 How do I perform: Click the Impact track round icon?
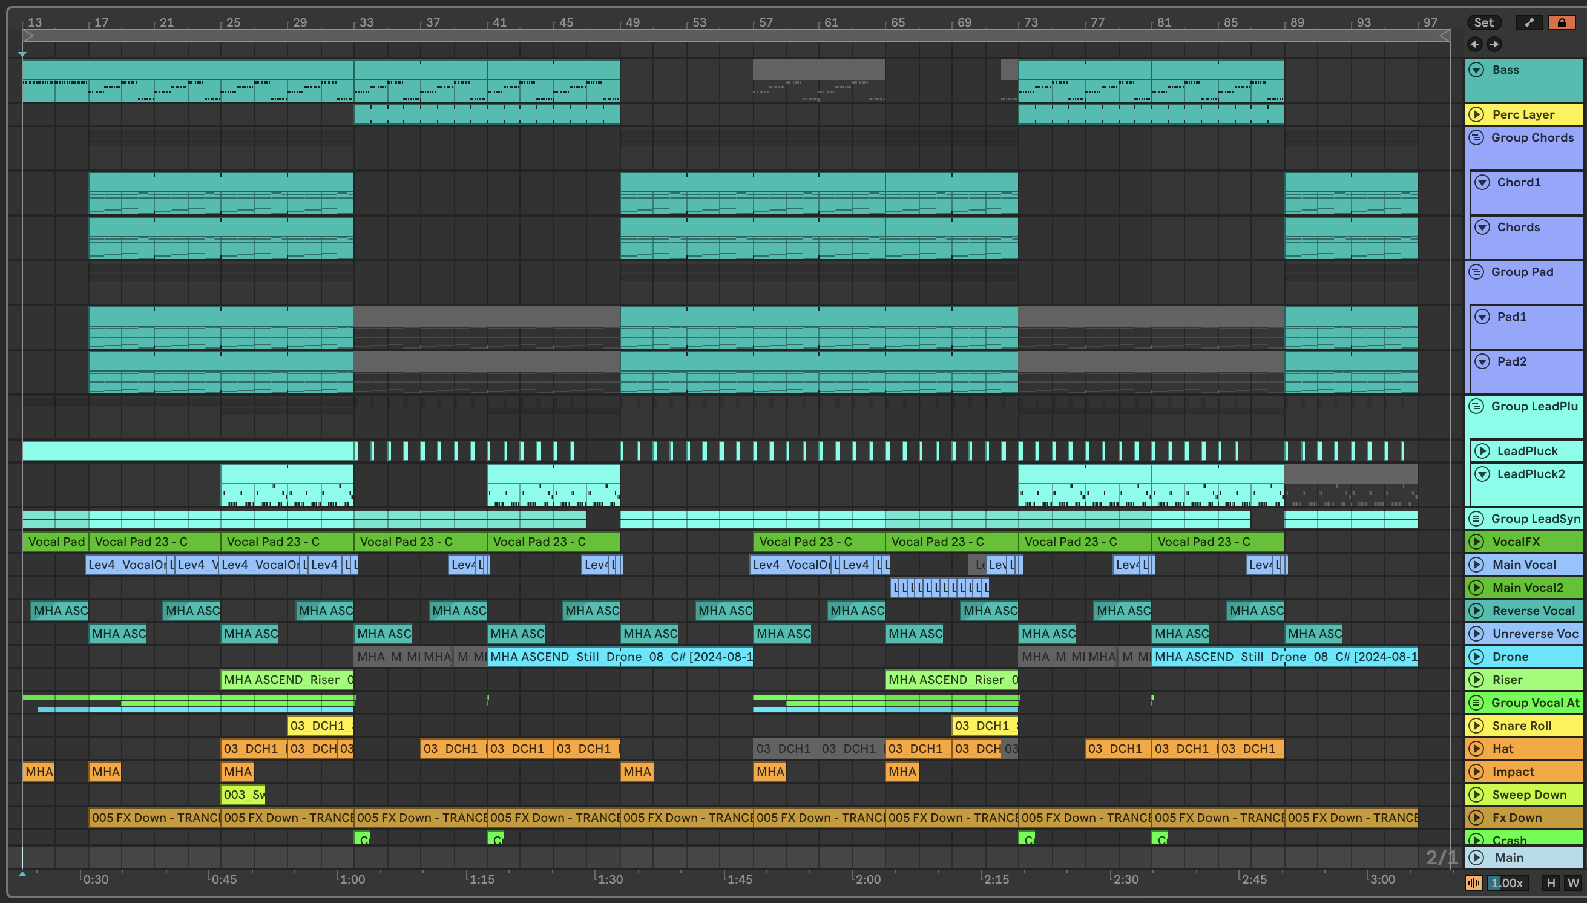click(1477, 772)
